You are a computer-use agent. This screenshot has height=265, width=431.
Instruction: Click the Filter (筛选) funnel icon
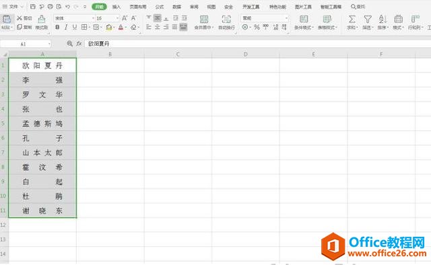(368, 19)
